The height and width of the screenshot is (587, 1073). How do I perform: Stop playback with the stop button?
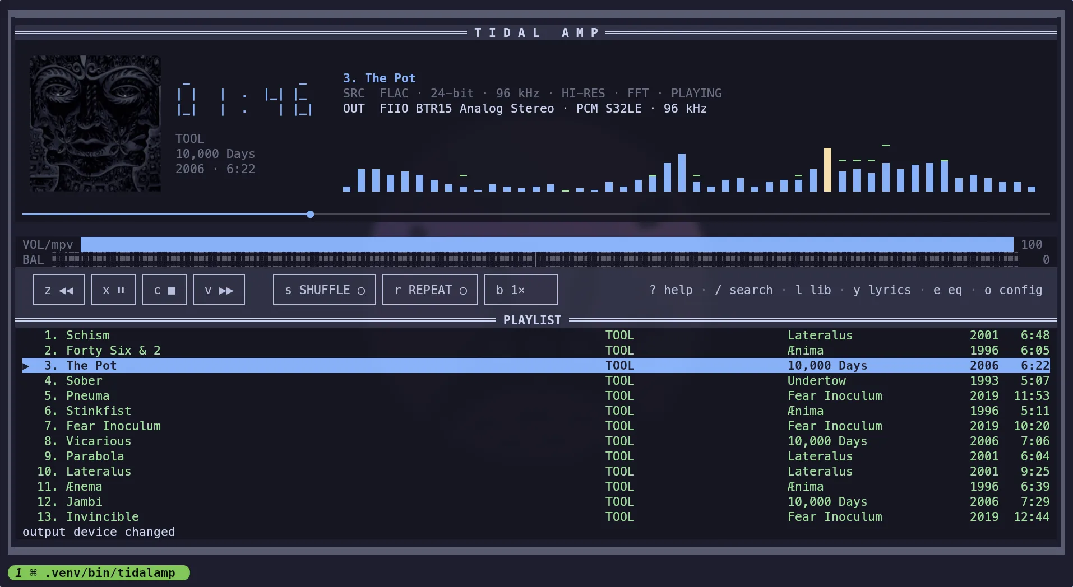(x=164, y=290)
